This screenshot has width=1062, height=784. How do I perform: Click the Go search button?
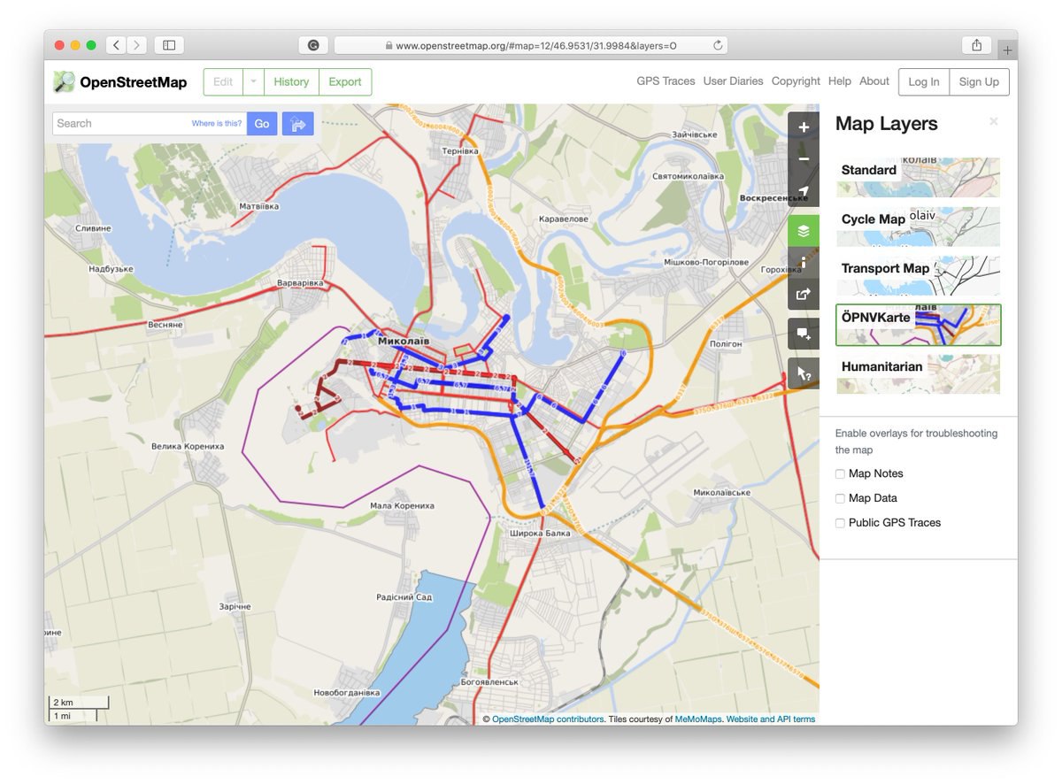pyautogui.click(x=262, y=124)
